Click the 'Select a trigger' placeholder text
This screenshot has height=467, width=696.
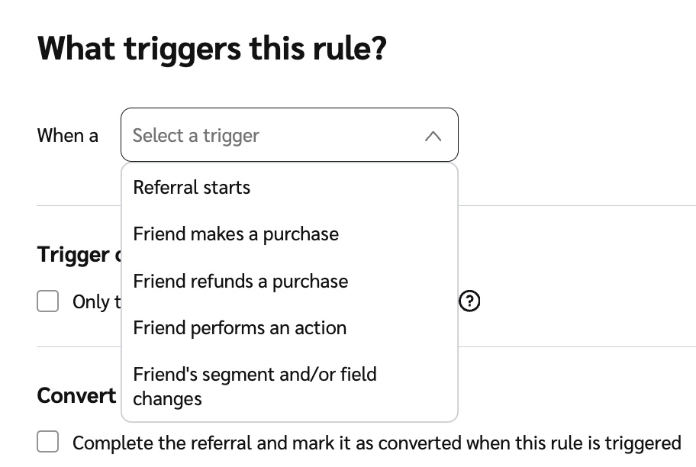(196, 136)
